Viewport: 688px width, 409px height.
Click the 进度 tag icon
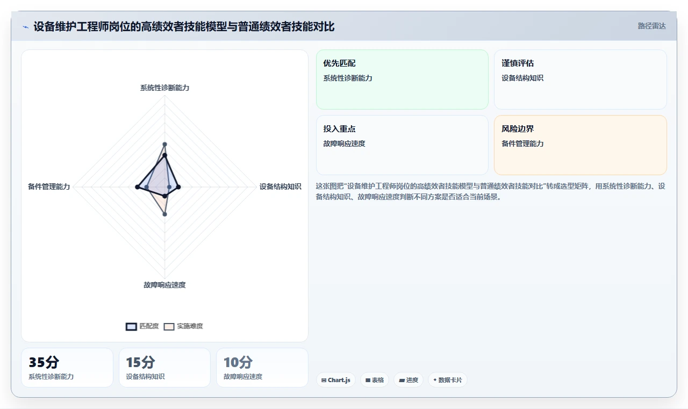pos(402,380)
